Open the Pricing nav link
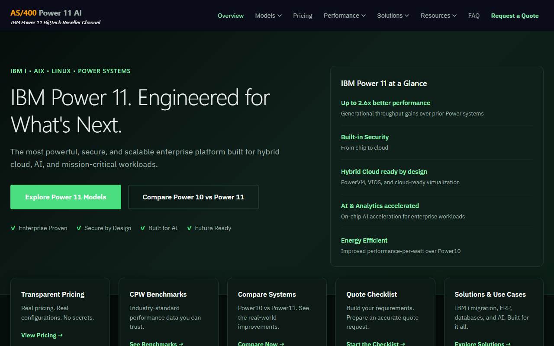 303,16
